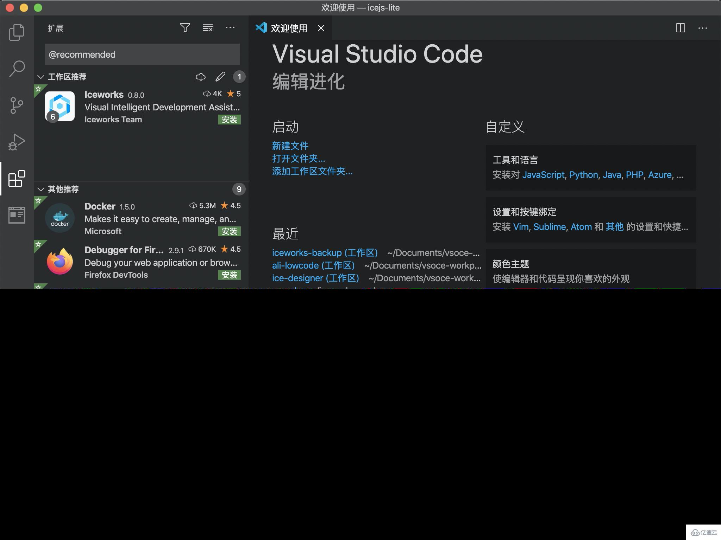Click the 其他 keymaps link
The height and width of the screenshot is (540, 721).
coord(615,227)
